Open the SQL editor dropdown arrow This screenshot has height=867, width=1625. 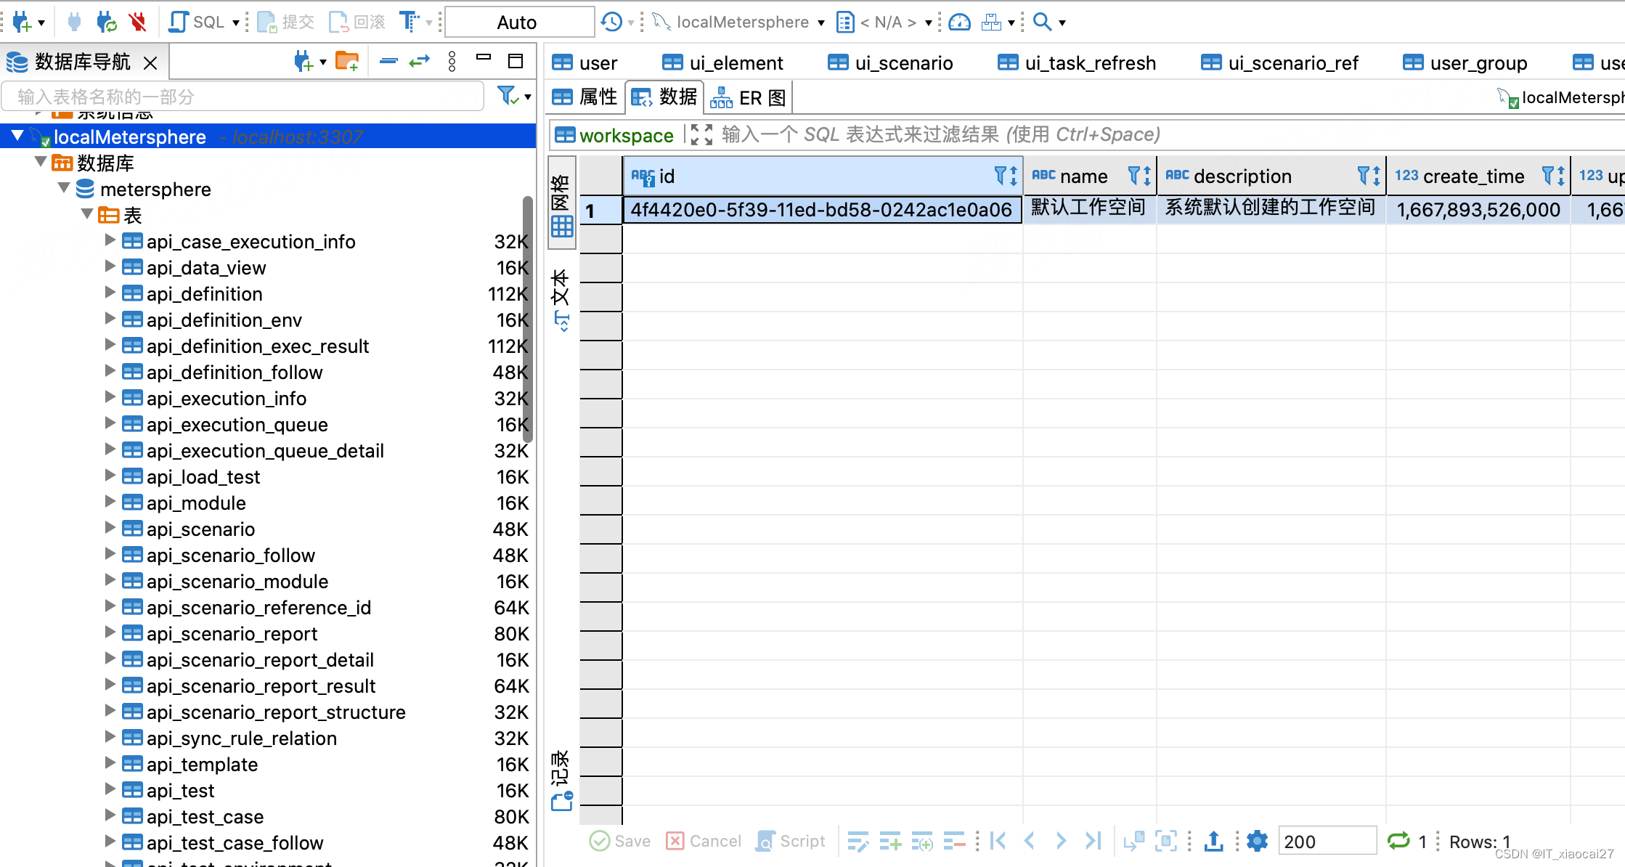tap(236, 23)
